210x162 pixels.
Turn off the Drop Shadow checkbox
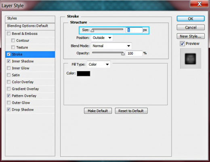pos(8,109)
